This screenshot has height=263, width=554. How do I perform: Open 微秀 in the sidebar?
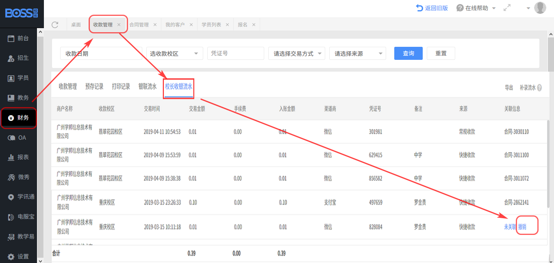point(18,177)
